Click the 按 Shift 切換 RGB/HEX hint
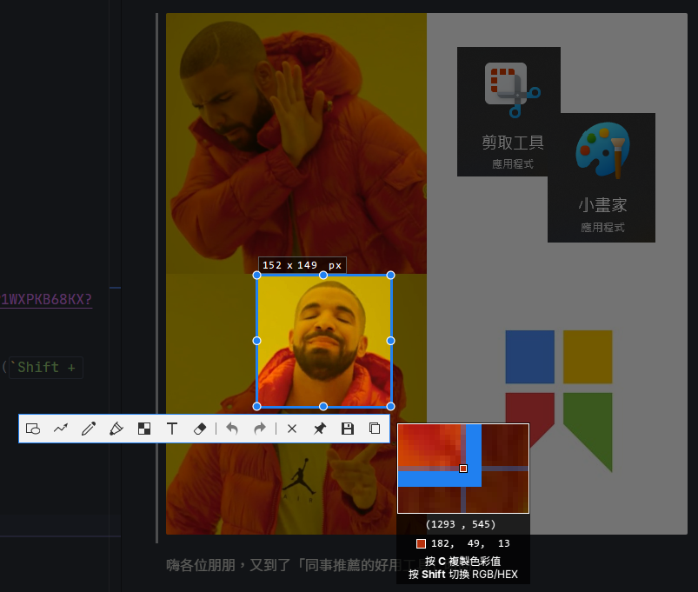 point(463,575)
